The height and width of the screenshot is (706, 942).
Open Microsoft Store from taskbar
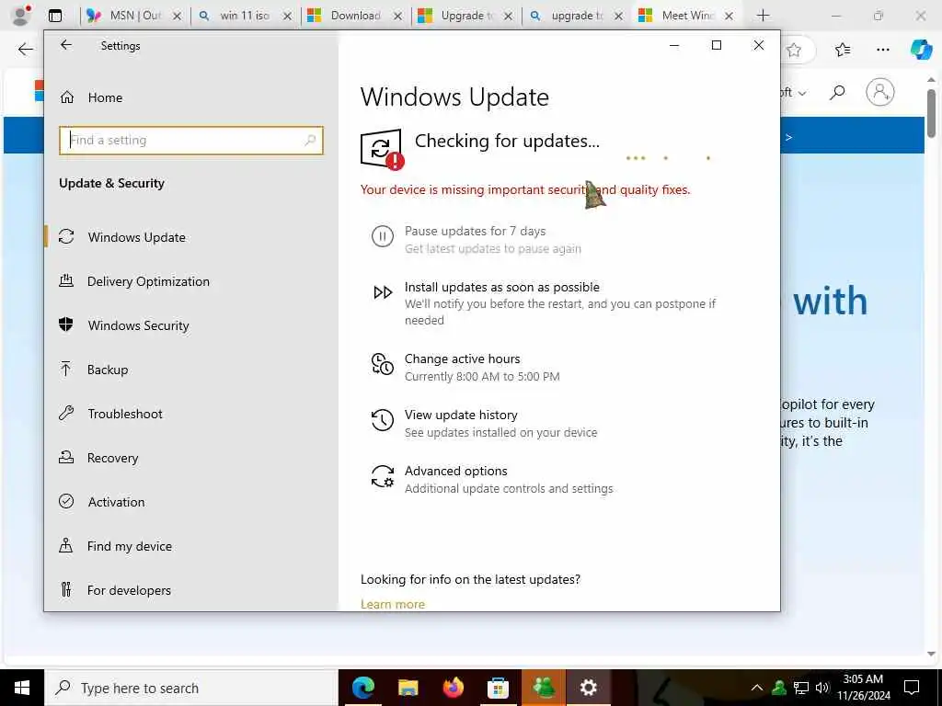click(x=498, y=688)
